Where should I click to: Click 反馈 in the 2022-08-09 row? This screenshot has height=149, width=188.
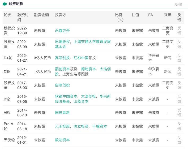pos(179,44)
